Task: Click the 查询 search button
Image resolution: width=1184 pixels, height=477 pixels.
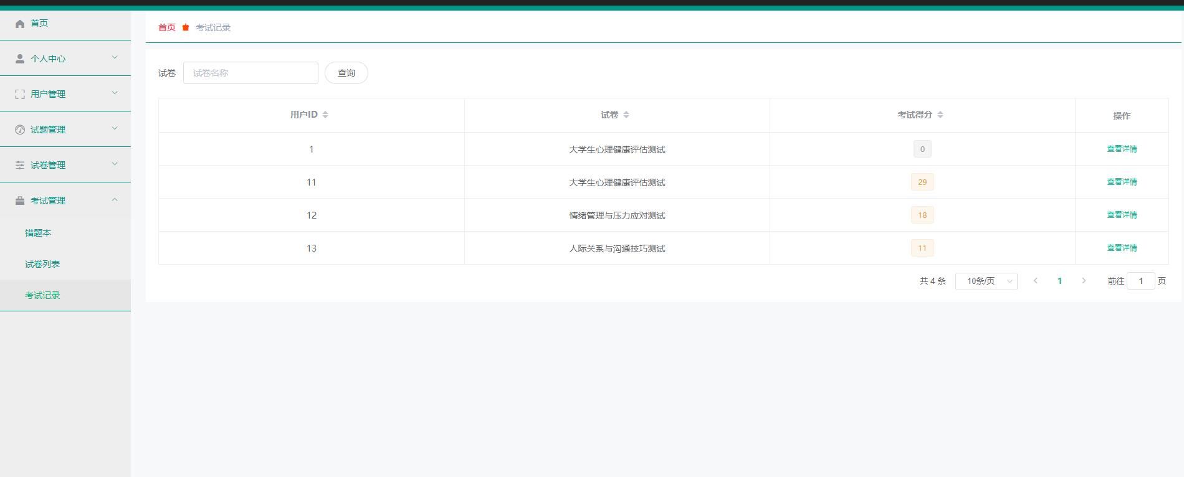Action: coord(346,73)
